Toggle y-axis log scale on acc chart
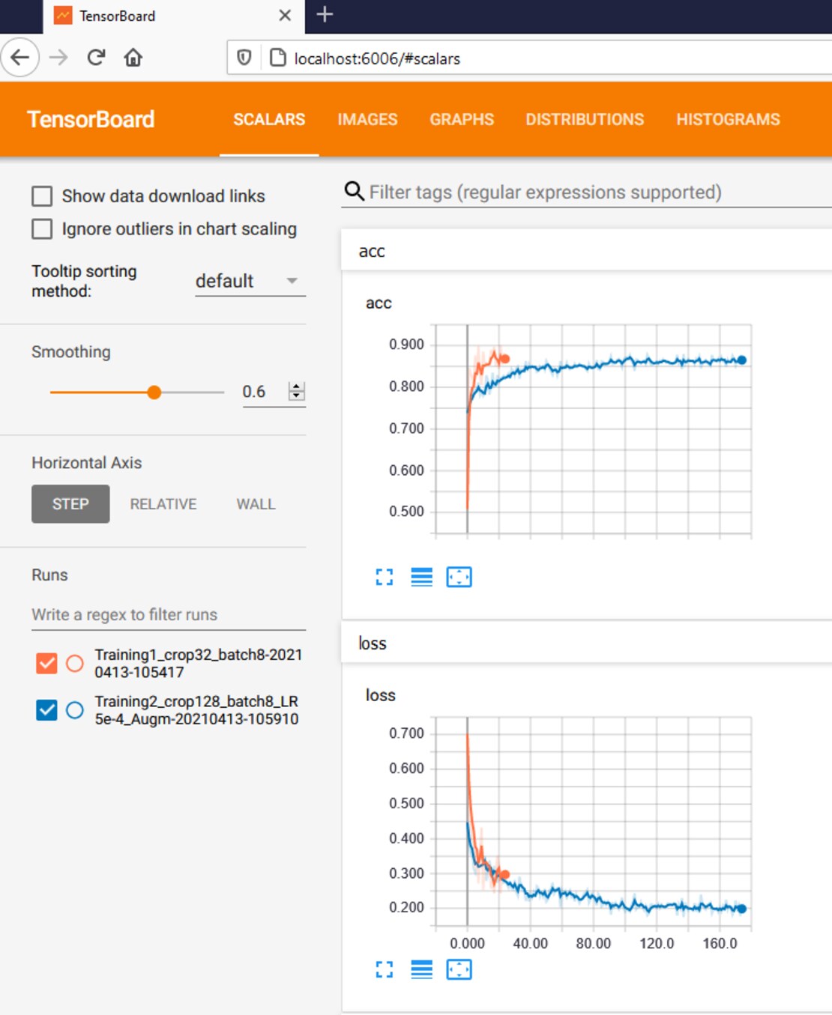This screenshot has height=1015, width=832. (422, 577)
